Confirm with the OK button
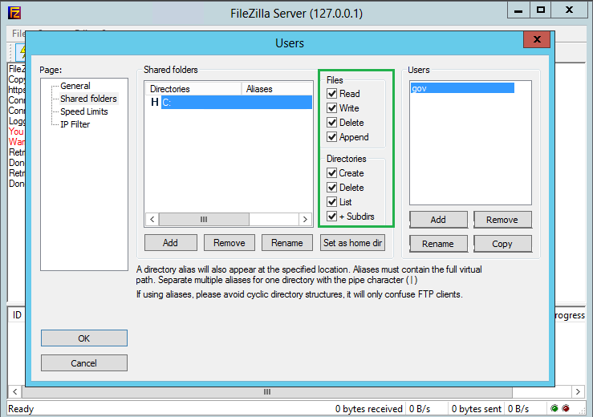 tap(84, 338)
